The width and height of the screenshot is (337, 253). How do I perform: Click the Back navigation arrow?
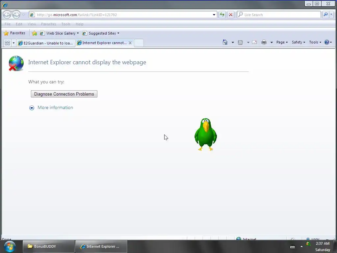(7, 14)
